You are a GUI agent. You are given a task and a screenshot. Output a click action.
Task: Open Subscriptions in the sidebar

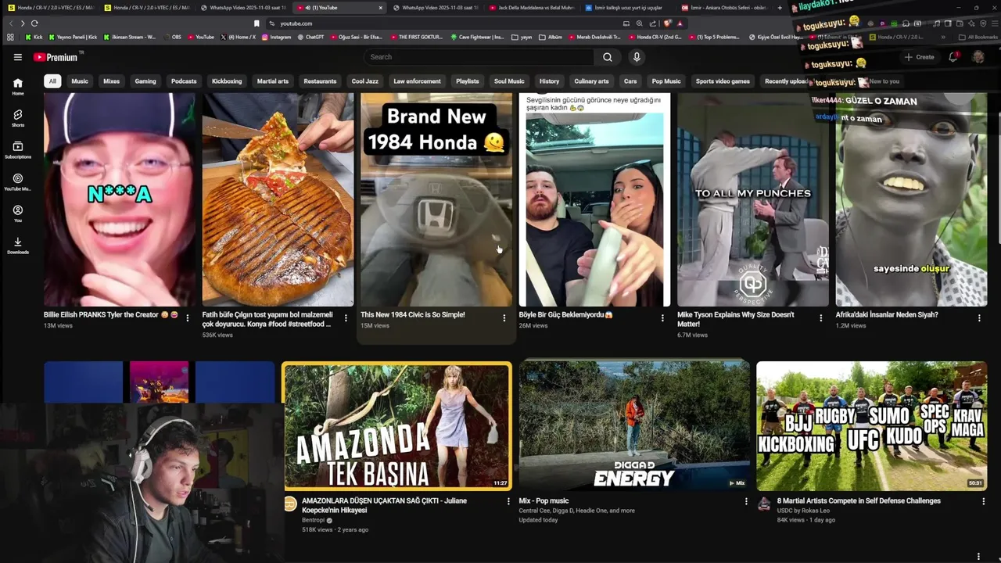tap(17, 150)
